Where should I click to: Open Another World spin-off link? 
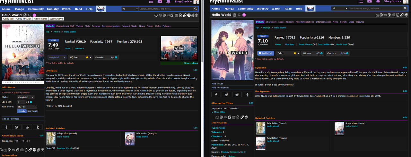pos(64,148)
